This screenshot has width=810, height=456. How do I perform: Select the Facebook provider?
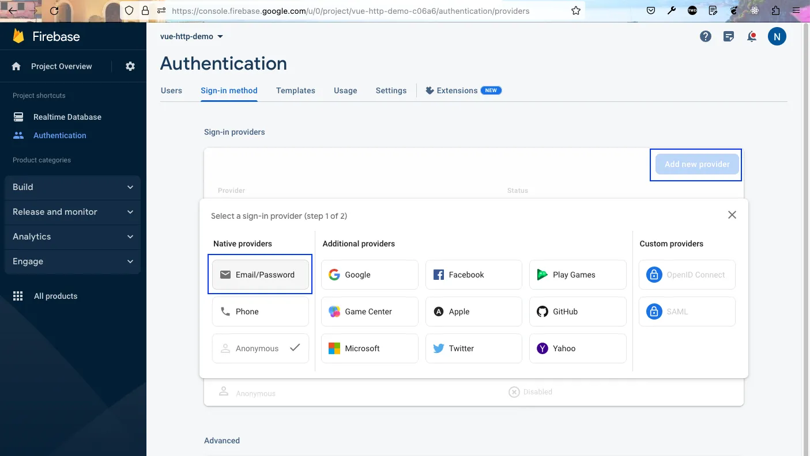(x=474, y=275)
